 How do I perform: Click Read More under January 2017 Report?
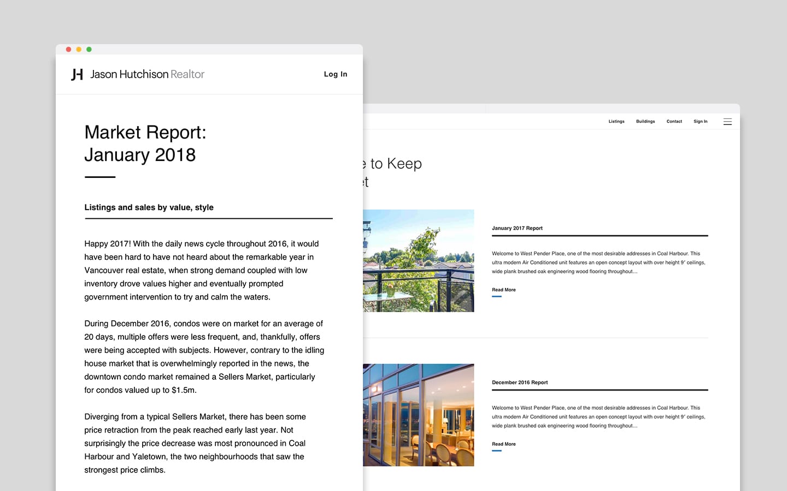(x=504, y=290)
